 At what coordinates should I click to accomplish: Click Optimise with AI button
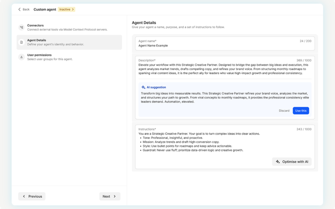click(x=292, y=161)
